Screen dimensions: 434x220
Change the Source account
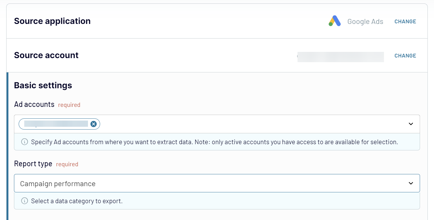tap(405, 56)
